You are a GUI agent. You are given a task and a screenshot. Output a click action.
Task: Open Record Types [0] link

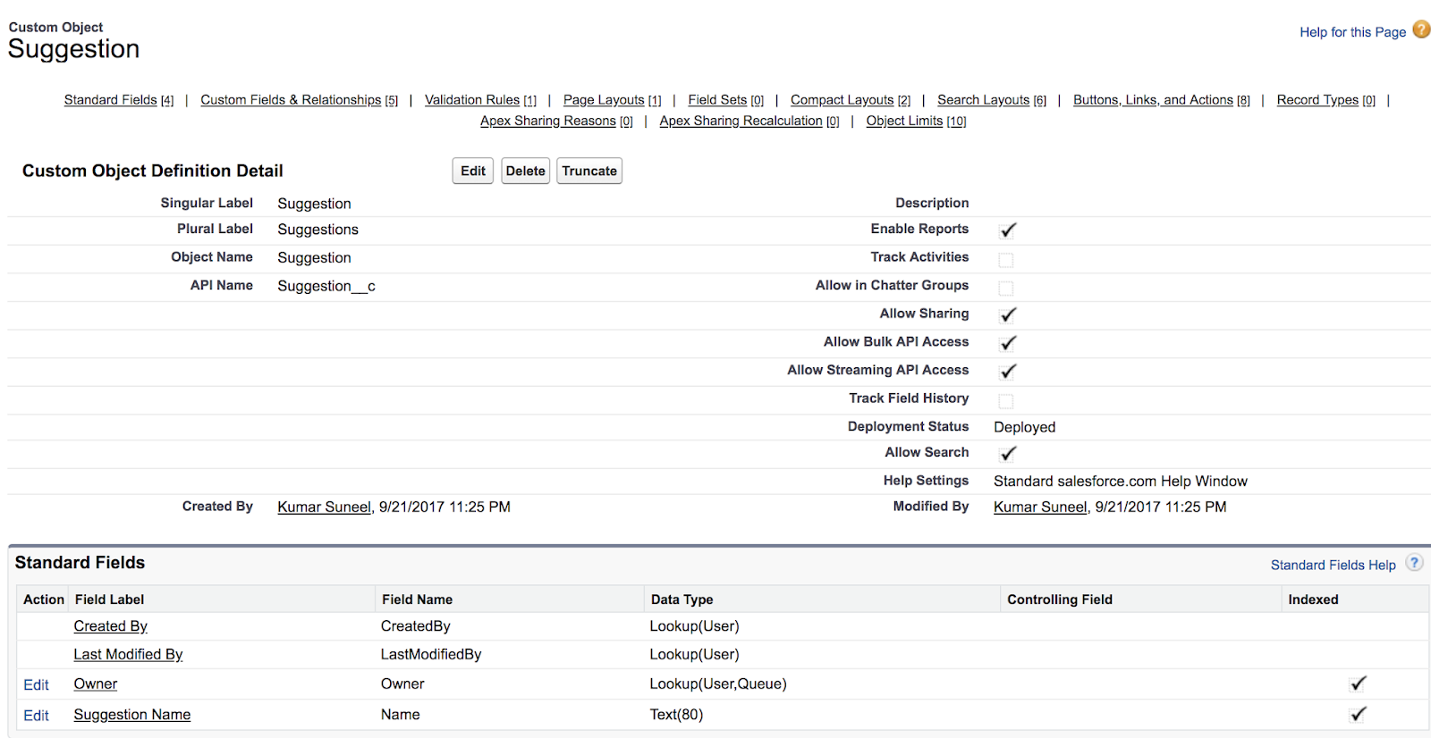(x=1326, y=100)
